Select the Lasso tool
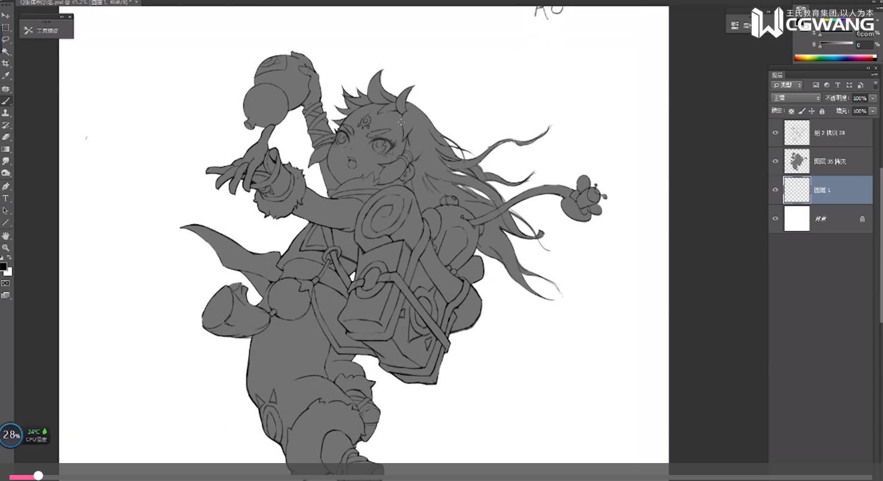The image size is (883, 481). (x=5, y=39)
